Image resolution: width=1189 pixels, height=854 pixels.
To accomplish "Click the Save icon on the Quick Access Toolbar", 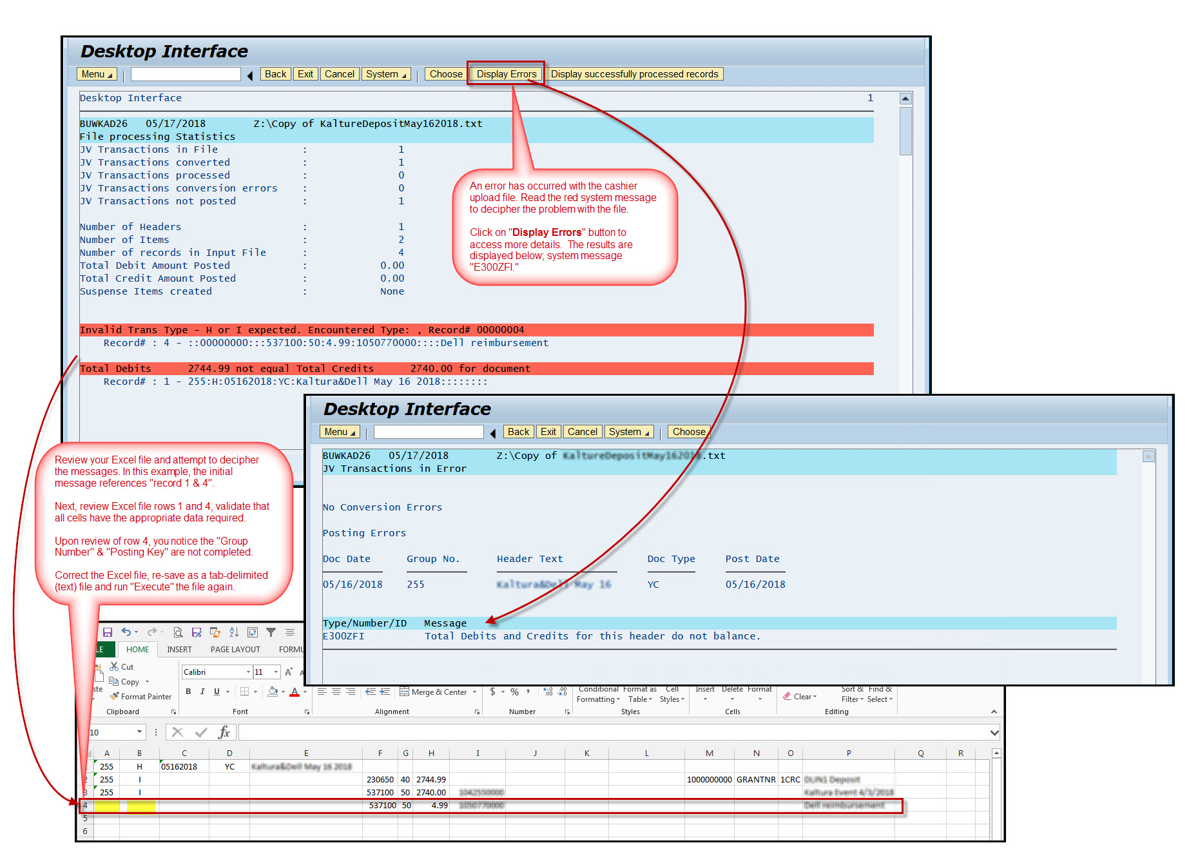I will pyautogui.click(x=108, y=632).
